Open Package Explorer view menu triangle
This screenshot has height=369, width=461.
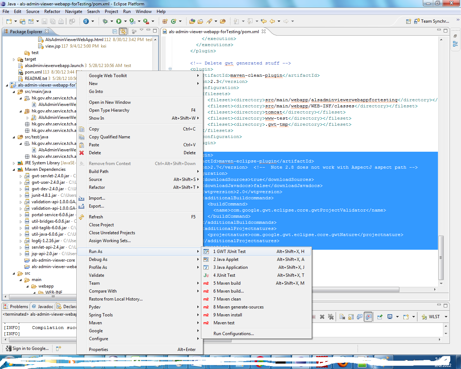[142, 30]
